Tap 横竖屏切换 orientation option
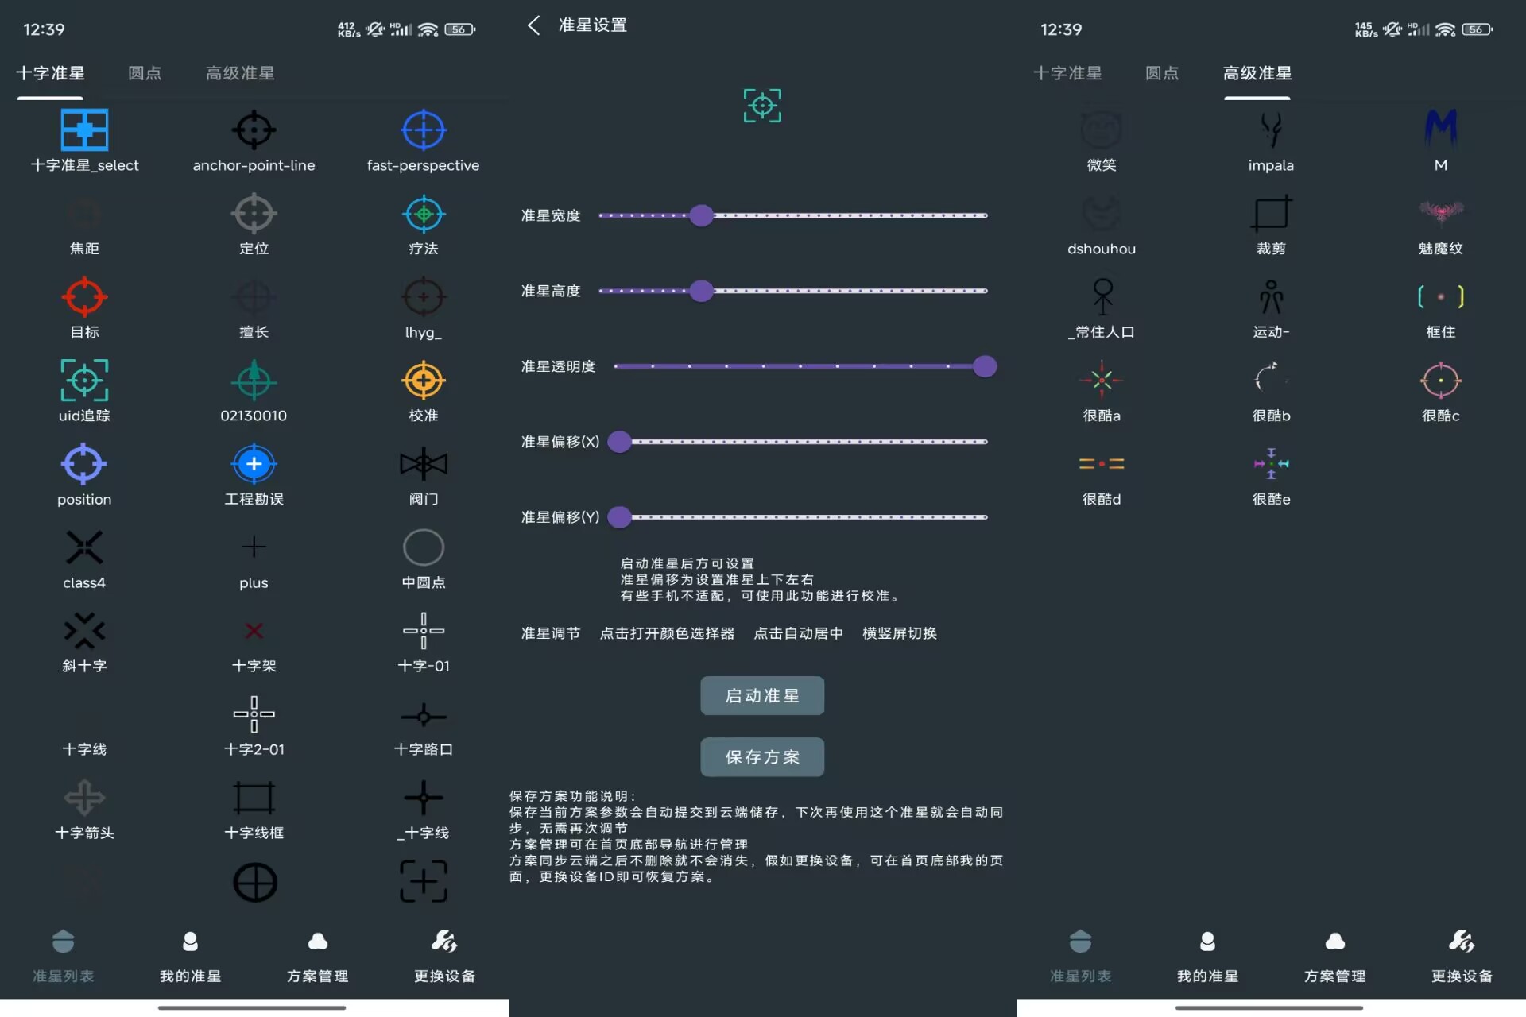 899,633
